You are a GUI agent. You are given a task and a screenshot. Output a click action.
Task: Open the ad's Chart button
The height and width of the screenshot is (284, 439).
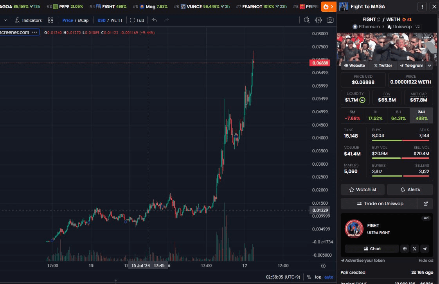click(x=372, y=248)
